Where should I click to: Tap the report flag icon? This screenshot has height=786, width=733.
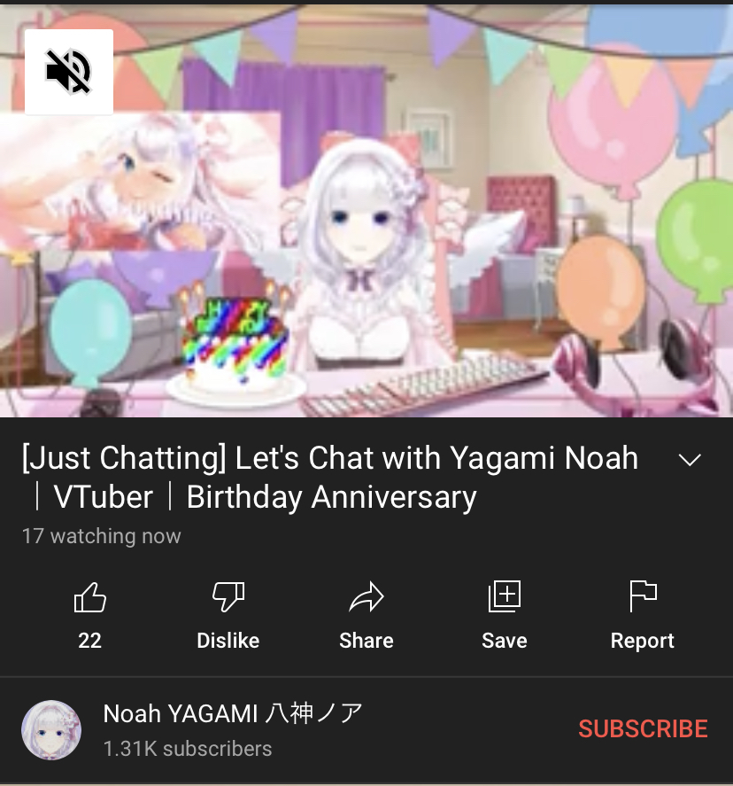pyautogui.click(x=643, y=596)
